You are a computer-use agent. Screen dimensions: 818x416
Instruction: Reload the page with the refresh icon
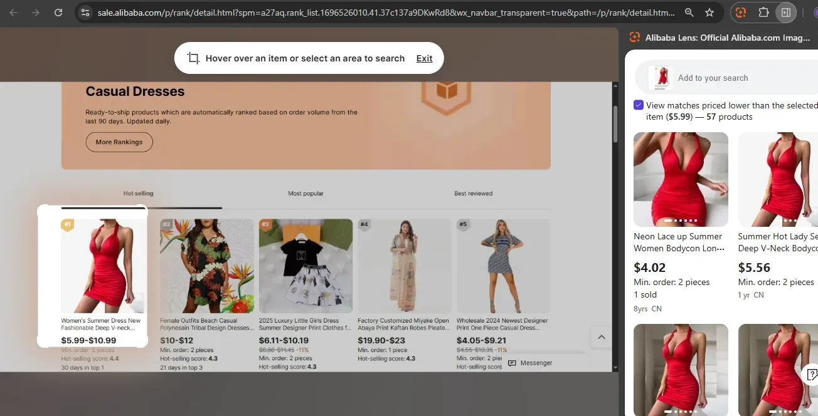(x=58, y=12)
